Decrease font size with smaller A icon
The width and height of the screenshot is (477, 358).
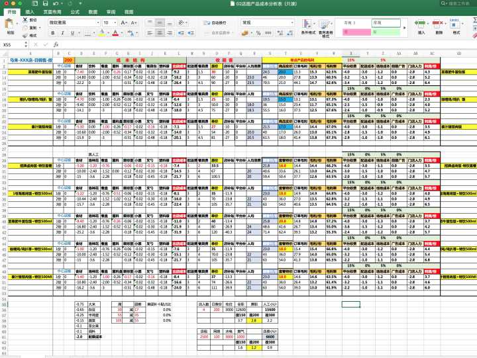click(133, 22)
